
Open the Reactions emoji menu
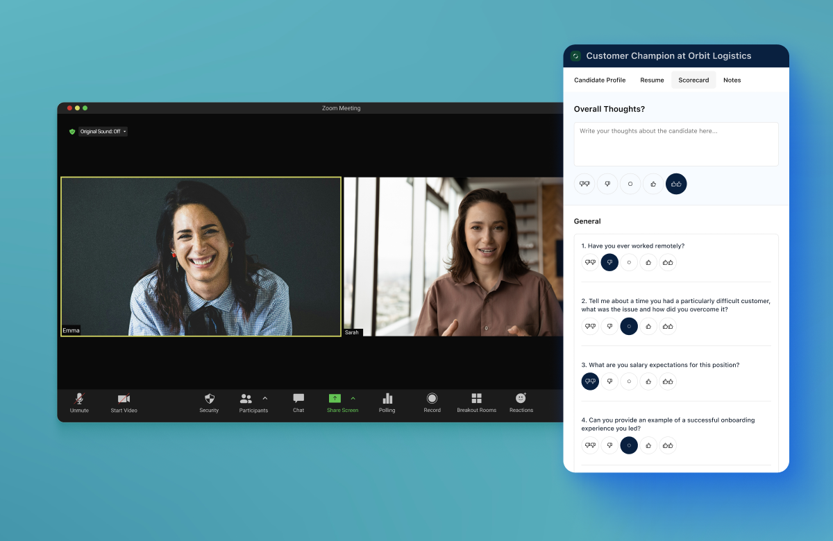[x=521, y=399]
